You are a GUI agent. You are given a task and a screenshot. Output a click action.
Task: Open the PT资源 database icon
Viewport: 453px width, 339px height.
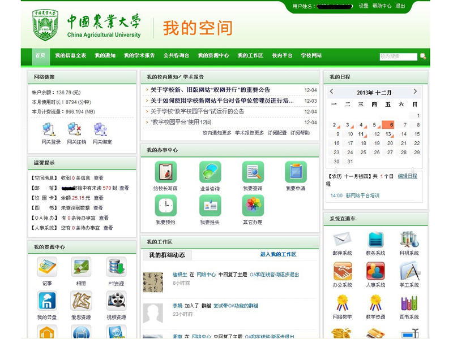coord(116,267)
